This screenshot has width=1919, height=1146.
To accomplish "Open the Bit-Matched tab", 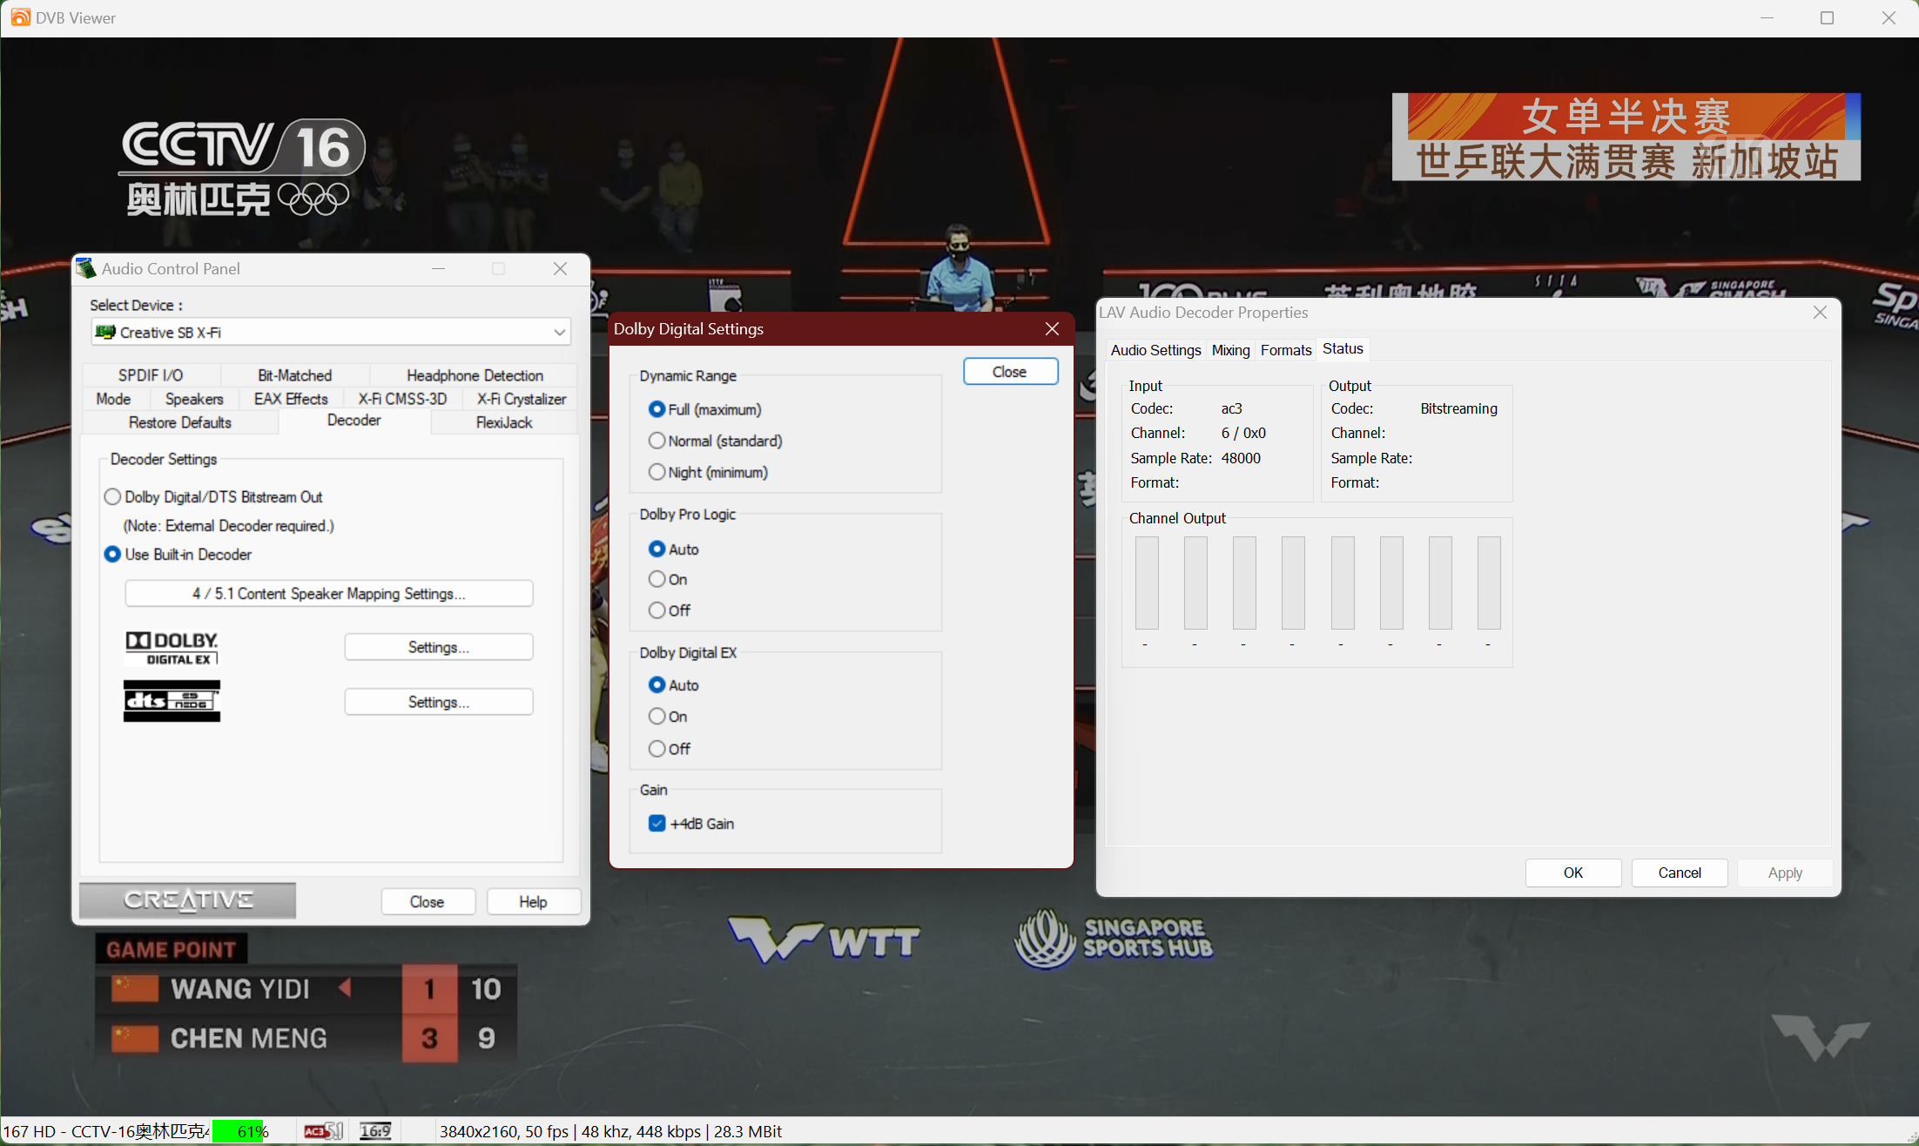I will tap(294, 375).
